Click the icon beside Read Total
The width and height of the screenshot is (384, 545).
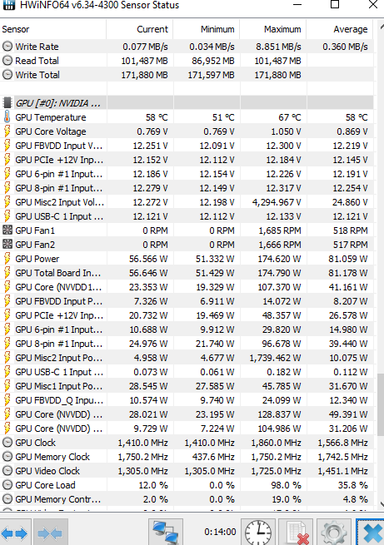[7, 61]
